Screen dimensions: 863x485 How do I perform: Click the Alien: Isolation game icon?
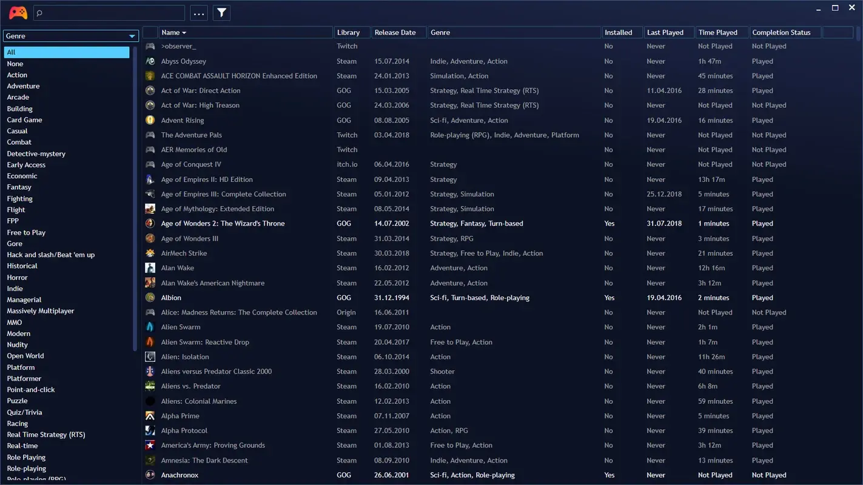coord(150,356)
